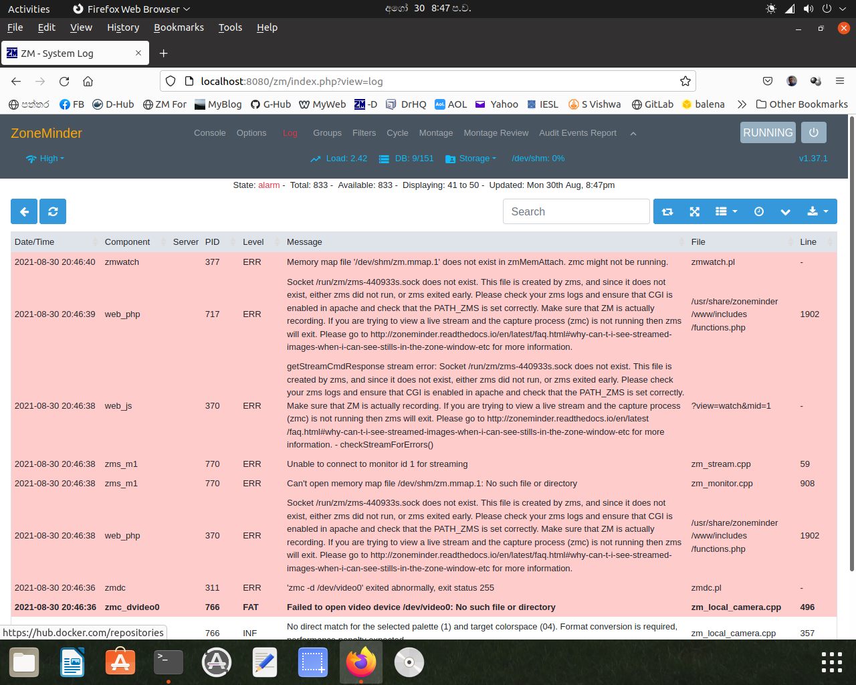Click the Load: 2.42 indicator
The height and width of the screenshot is (685, 856).
339,159
